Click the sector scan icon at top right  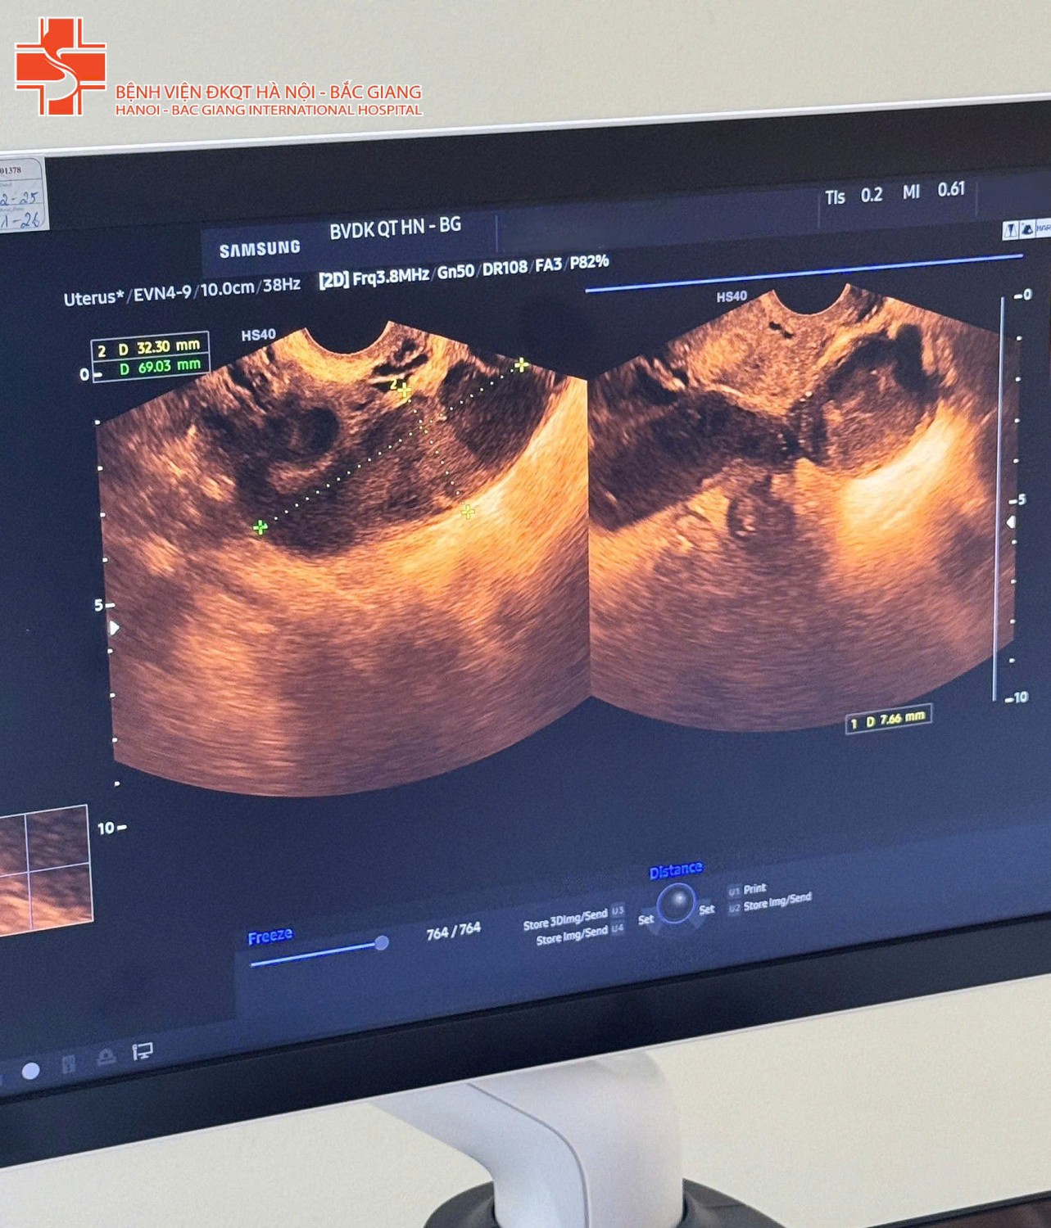1027,230
